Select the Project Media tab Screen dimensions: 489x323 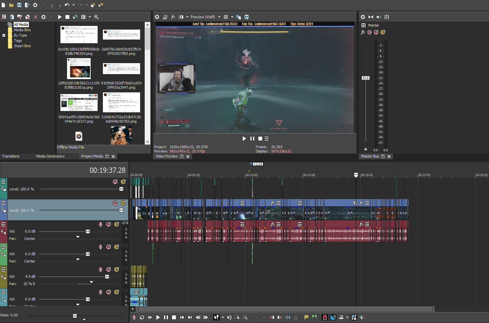click(92, 156)
